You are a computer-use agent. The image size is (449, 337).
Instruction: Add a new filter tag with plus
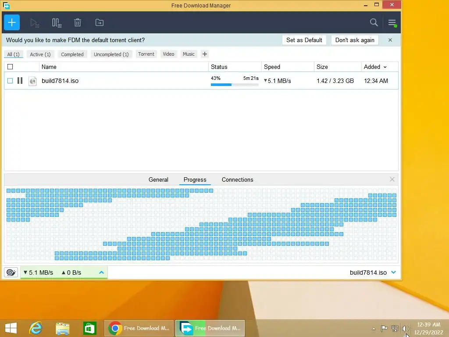(204, 54)
